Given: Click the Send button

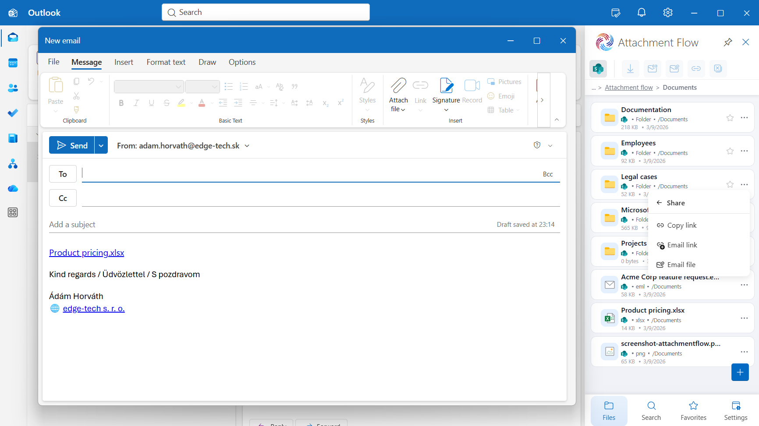Looking at the screenshot, I should 72,145.
